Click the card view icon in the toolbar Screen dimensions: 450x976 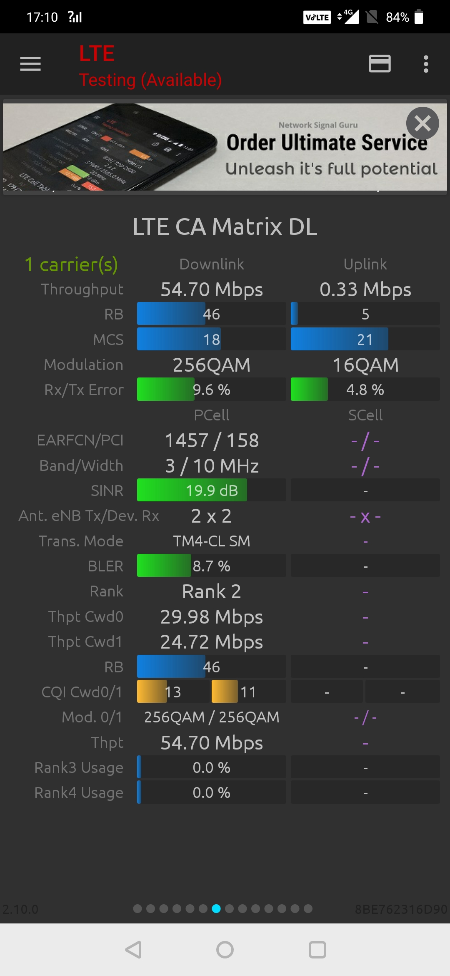pyautogui.click(x=380, y=64)
